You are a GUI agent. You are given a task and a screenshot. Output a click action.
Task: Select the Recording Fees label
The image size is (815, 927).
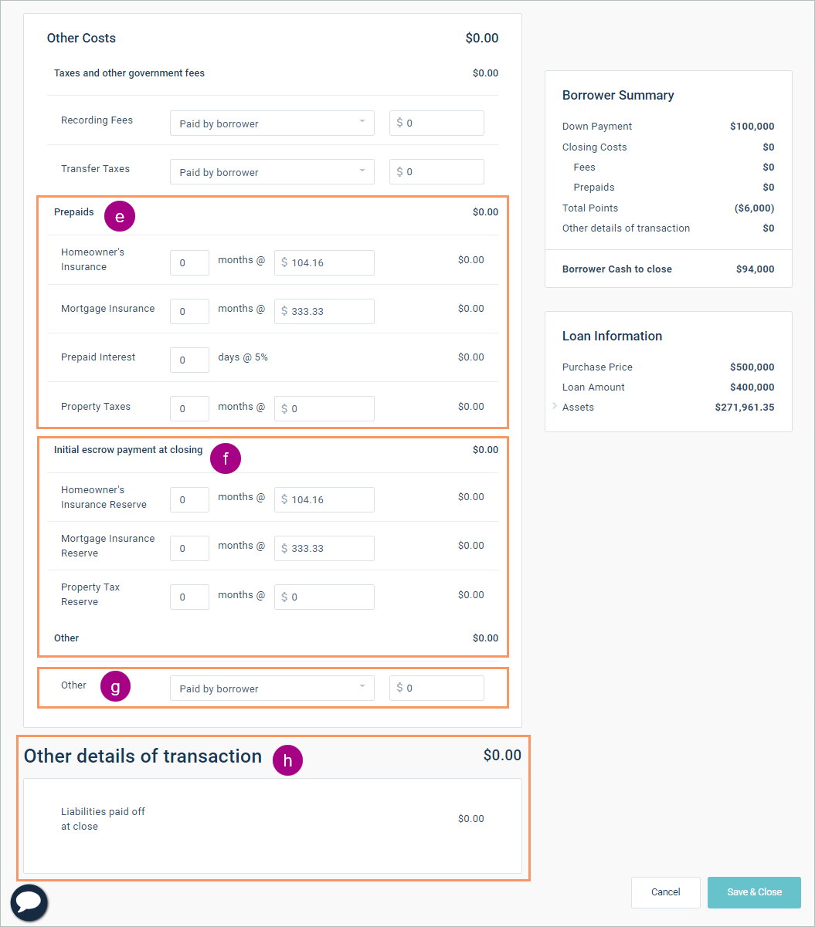[x=97, y=120]
